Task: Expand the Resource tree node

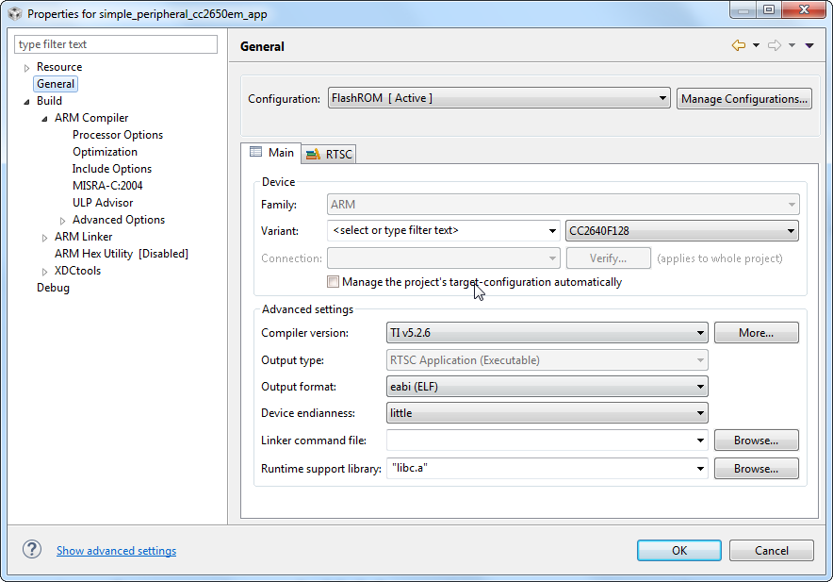Action: click(27, 68)
